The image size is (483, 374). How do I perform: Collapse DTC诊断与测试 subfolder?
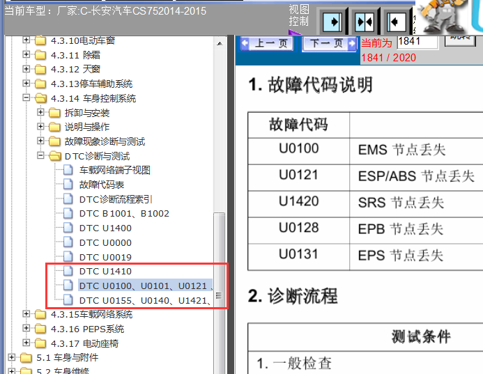pyautogui.click(x=40, y=155)
